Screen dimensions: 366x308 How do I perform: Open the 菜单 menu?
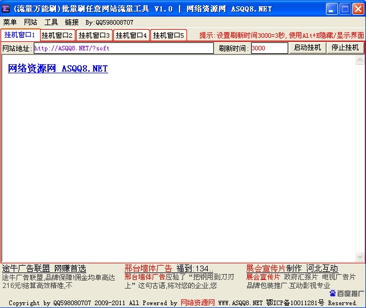tap(10, 22)
